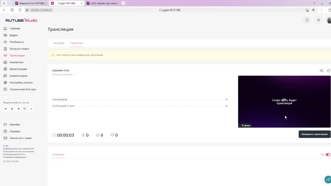Click the address bar studio.rutube.ru
This screenshot has width=331, height=186.
(x=41, y=10)
